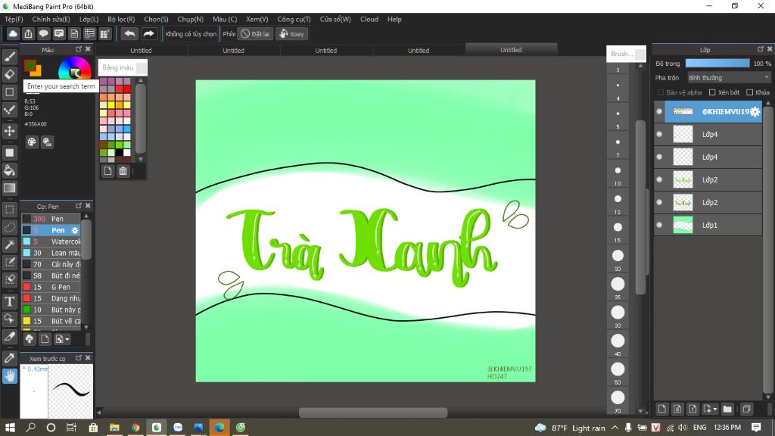This screenshot has height=436, width=775.
Task: Undock the Xem trước cọ preview panel
Action: tap(79, 357)
